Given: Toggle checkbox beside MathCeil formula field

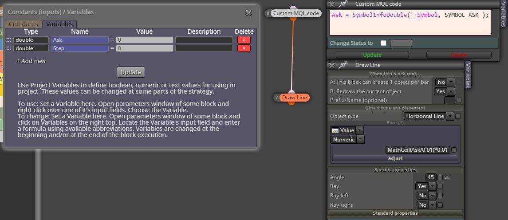Looking at the screenshot, I should 454,150.
